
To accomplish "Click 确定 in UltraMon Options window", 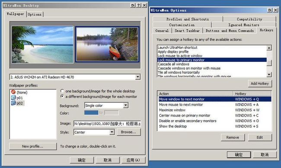I will tap(239, 155).
